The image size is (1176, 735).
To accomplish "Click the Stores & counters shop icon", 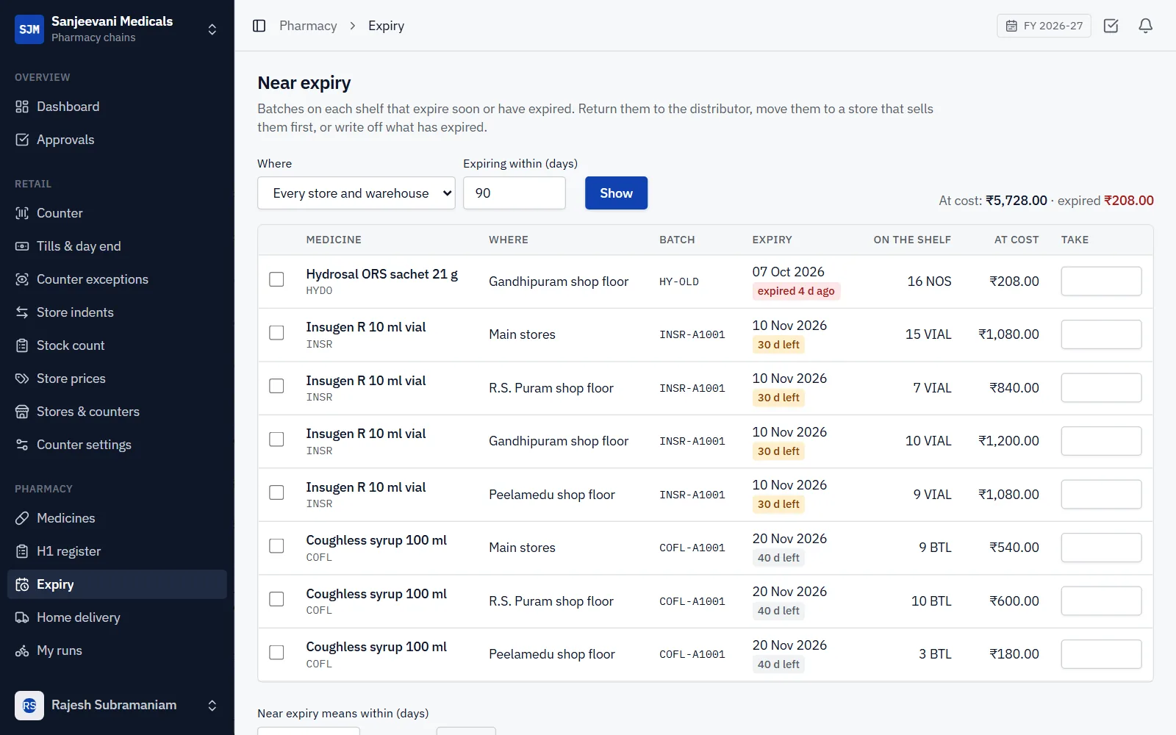I will coord(22,412).
